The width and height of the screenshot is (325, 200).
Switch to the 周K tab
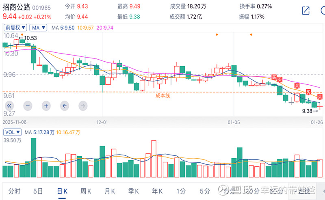coord(86,191)
